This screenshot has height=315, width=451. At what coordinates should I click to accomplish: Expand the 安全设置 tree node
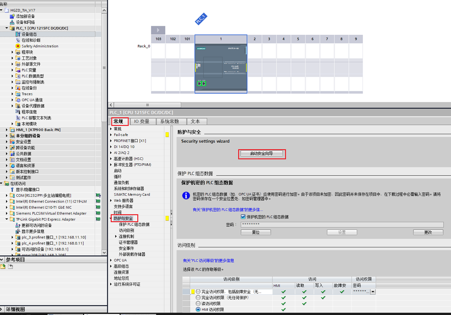tap(7, 142)
